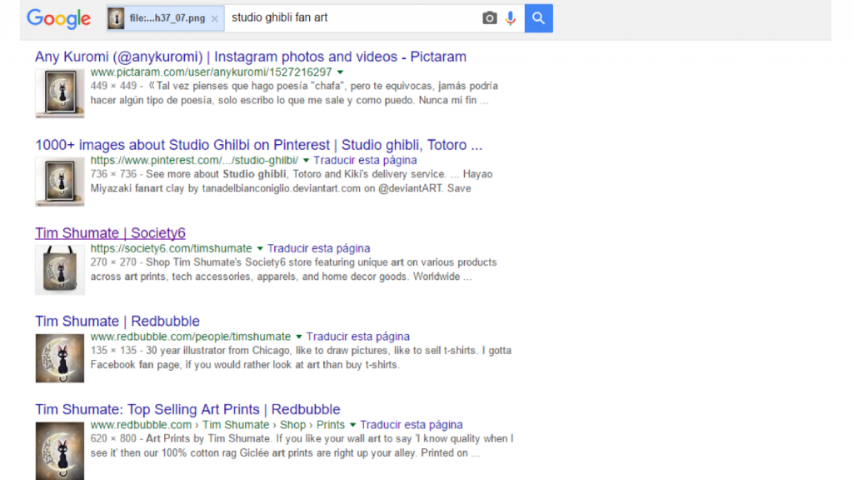Open the arrow next to redbubble.com/people/timshumate

pyautogui.click(x=299, y=337)
